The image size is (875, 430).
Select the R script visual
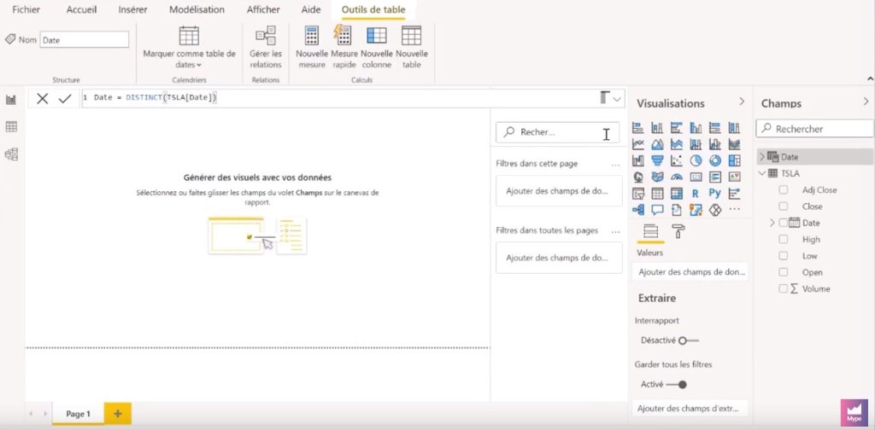[696, 194]
